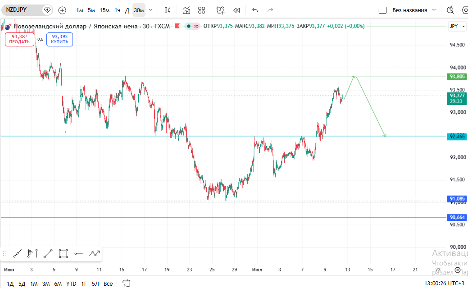
Task: Expand the layout menu chevron after Без названия
Action: [434, 10]
